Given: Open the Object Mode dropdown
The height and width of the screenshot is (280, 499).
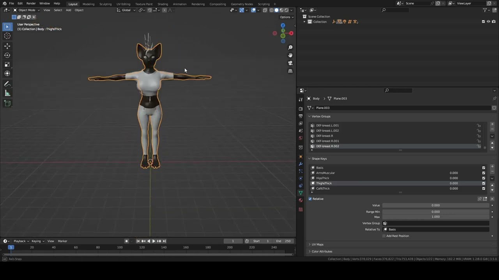Looking at the screenshot, I should tap(27, 10).
